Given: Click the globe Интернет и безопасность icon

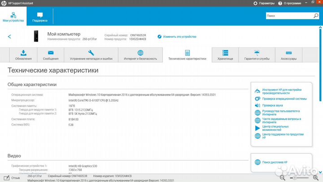Looking at the screenshot, I should pos(140,53).
